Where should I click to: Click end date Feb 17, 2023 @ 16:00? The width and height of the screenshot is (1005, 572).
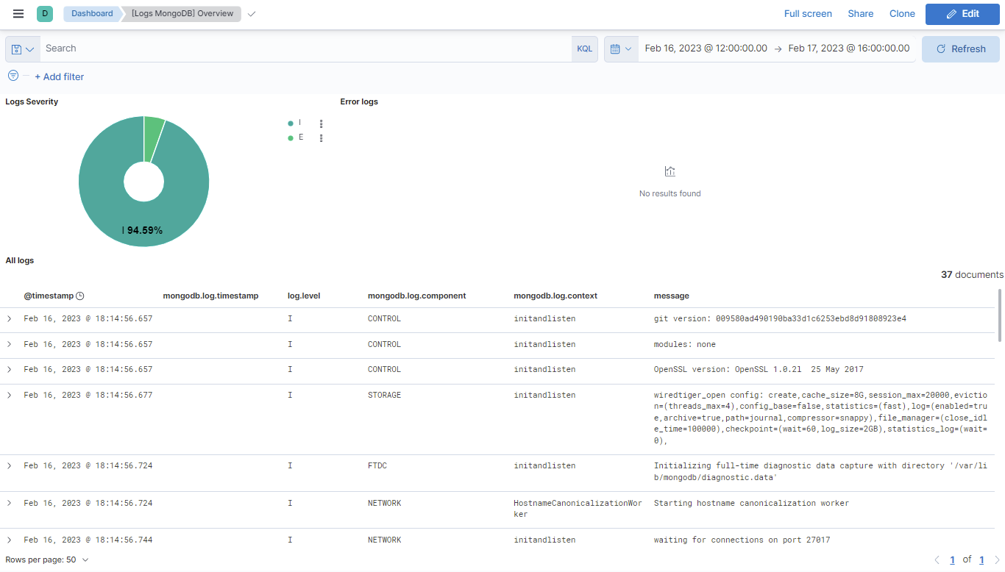(x=849, y=49)
